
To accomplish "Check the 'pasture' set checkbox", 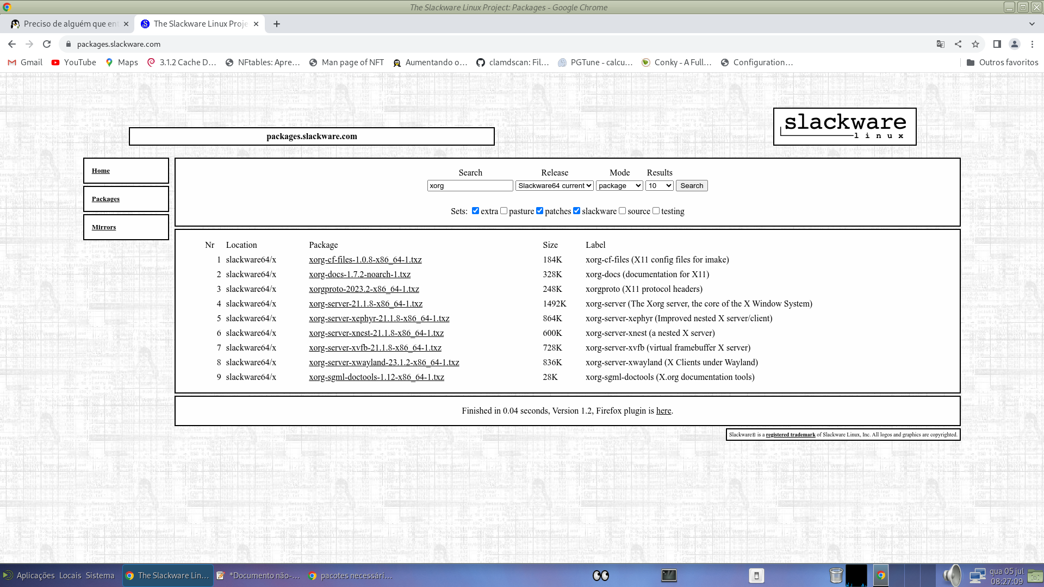I will click(x=504, y=211).
